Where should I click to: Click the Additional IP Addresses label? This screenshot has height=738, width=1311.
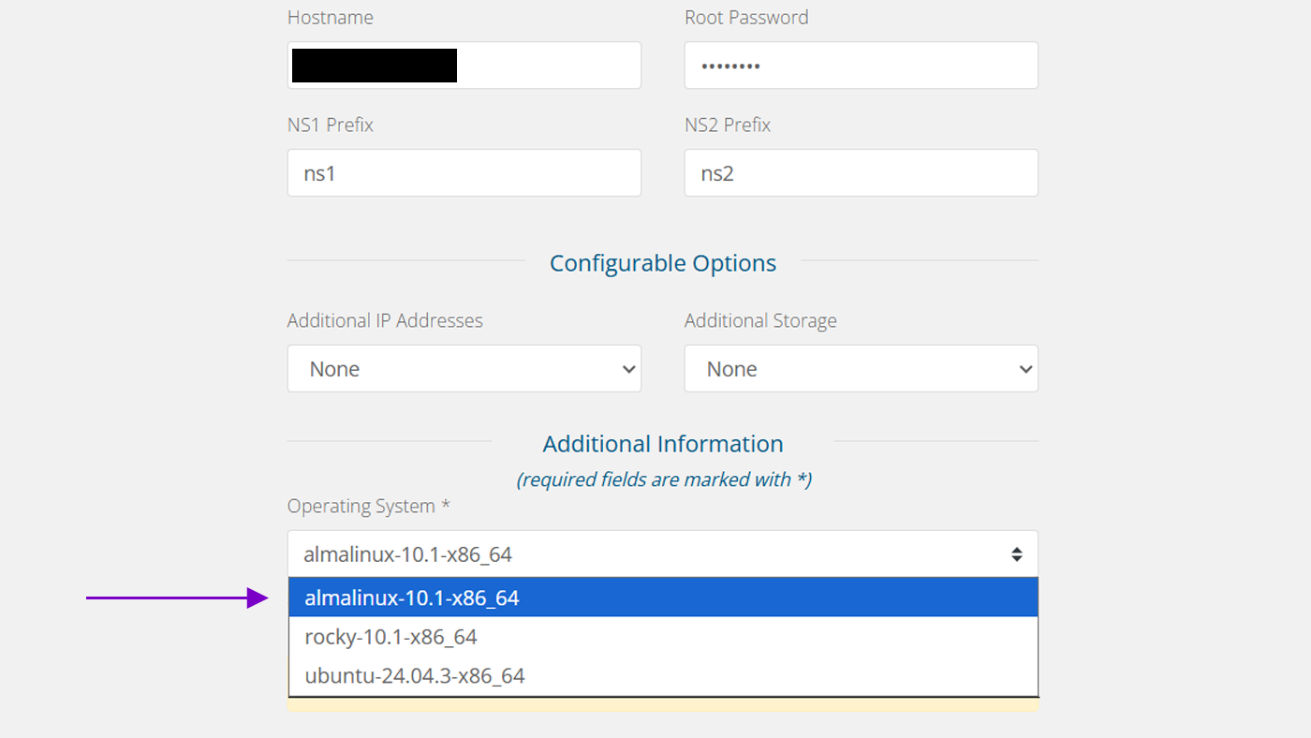[385, 321]
